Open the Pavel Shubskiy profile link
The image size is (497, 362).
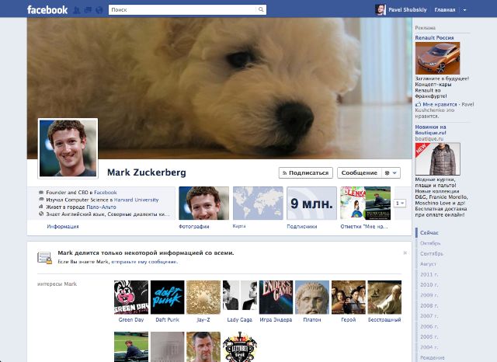(408, 10)
